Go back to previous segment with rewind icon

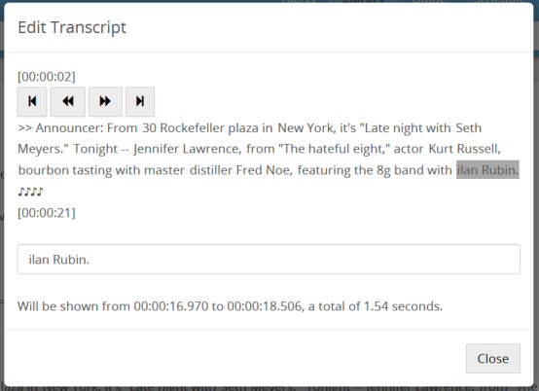click(68, 101)
